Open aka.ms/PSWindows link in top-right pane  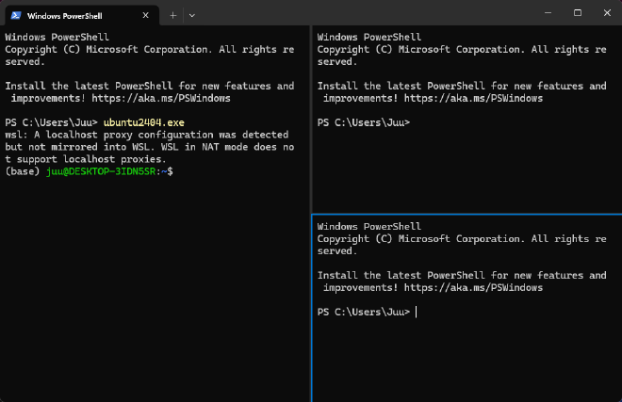pos(473,98)
